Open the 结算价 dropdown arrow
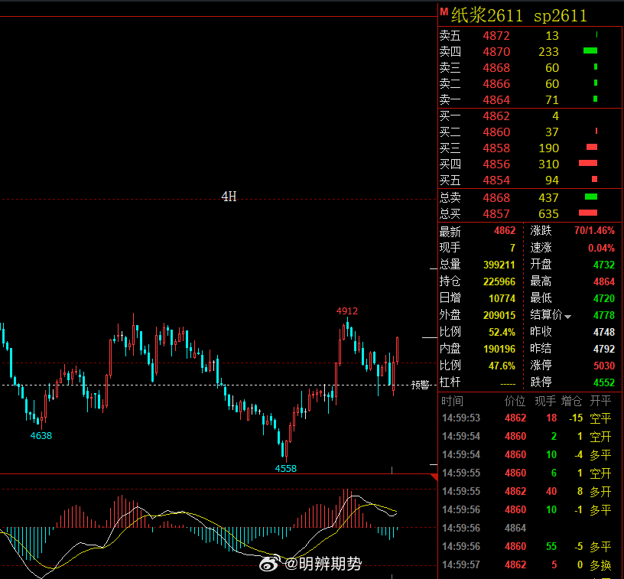The image size is (624, 579). click(x=568, y=317)
